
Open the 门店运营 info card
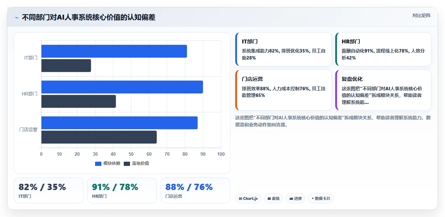(283, 90)
